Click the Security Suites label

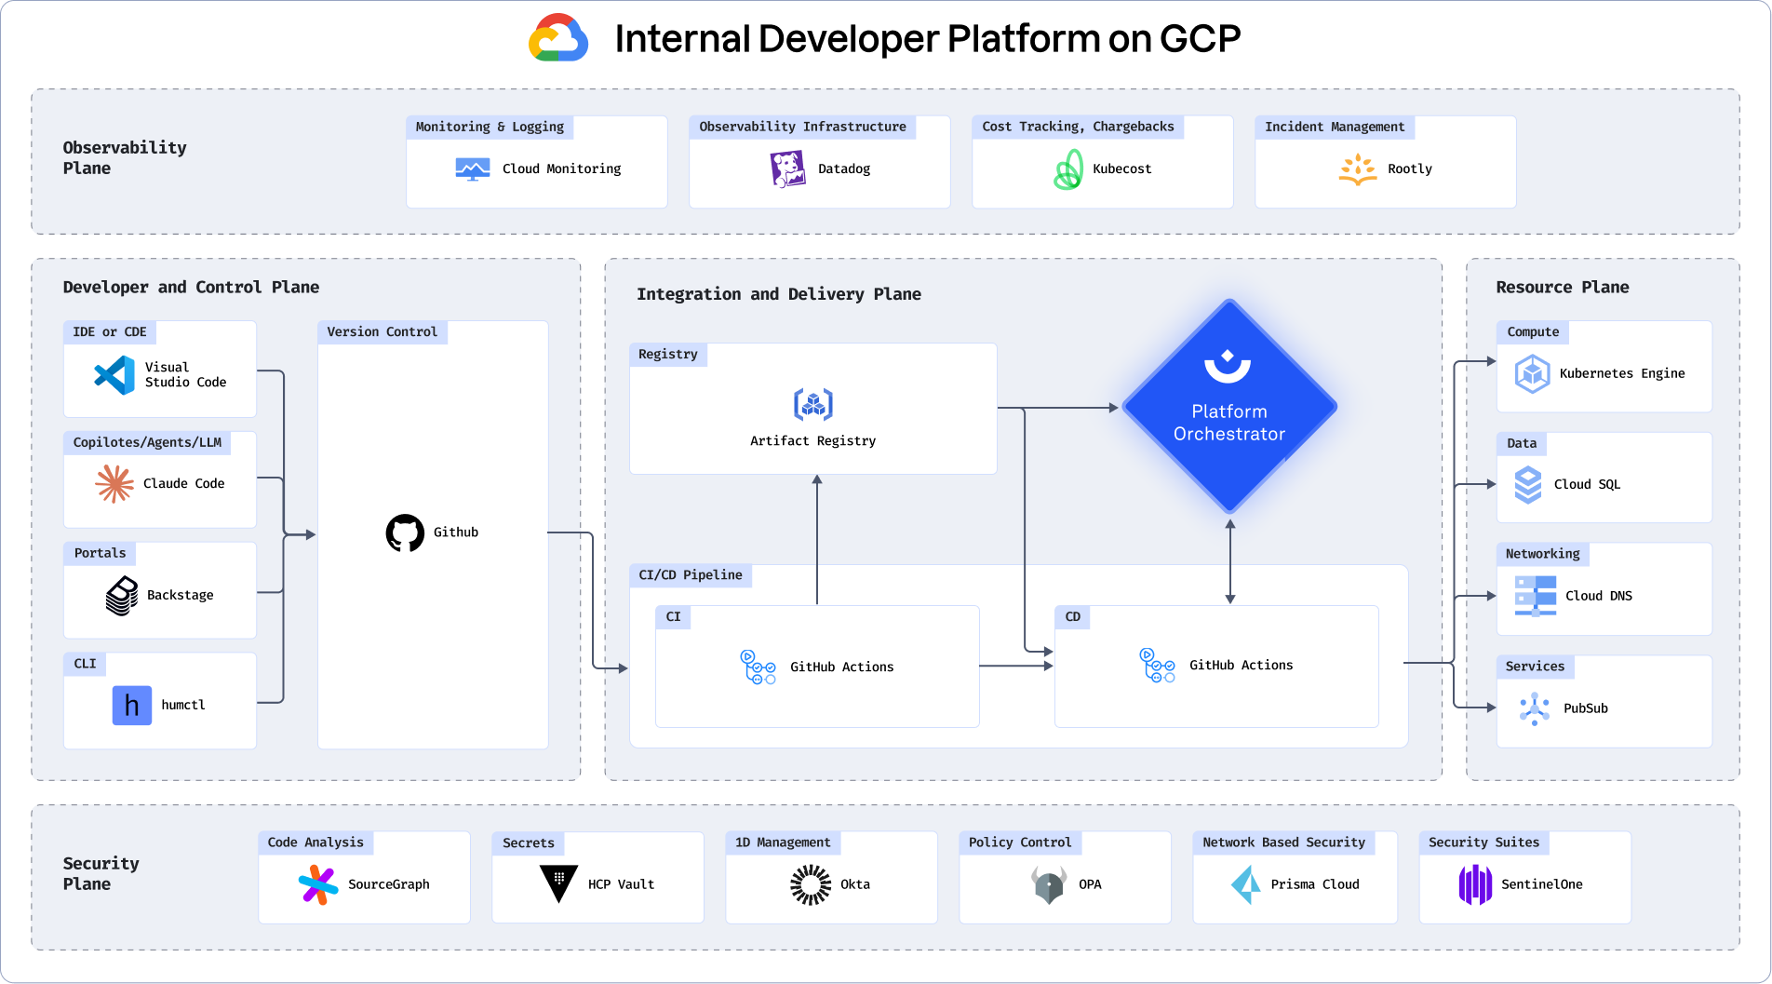pos(1483,842)
